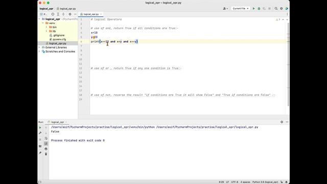Viewport: 327px width, 184px height.
Task: Hide the Run tool window with minus icon
Action: 287,122
